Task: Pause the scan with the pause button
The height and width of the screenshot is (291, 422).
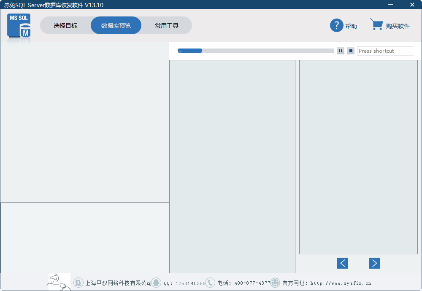Action: click(341, 51)
